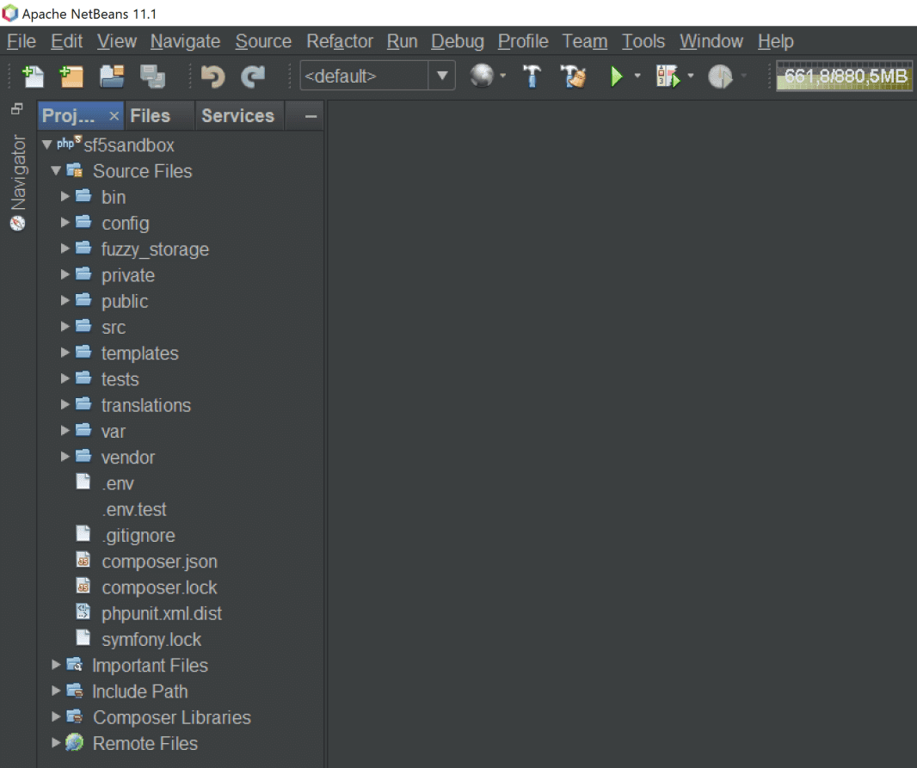Collapse the Source Files node
The height and width of the screenshot is (768, 917).
[56, 170]
